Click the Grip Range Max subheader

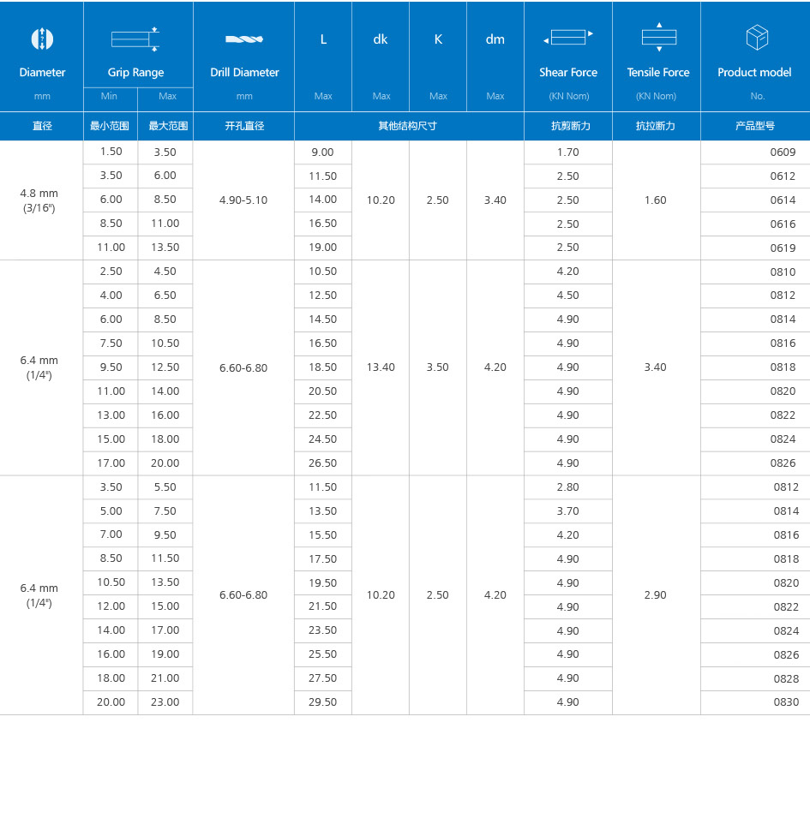[167, 96]
